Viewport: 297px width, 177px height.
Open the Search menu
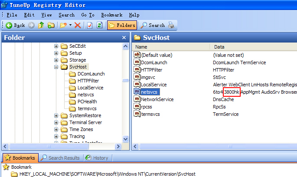coord(66,15)
